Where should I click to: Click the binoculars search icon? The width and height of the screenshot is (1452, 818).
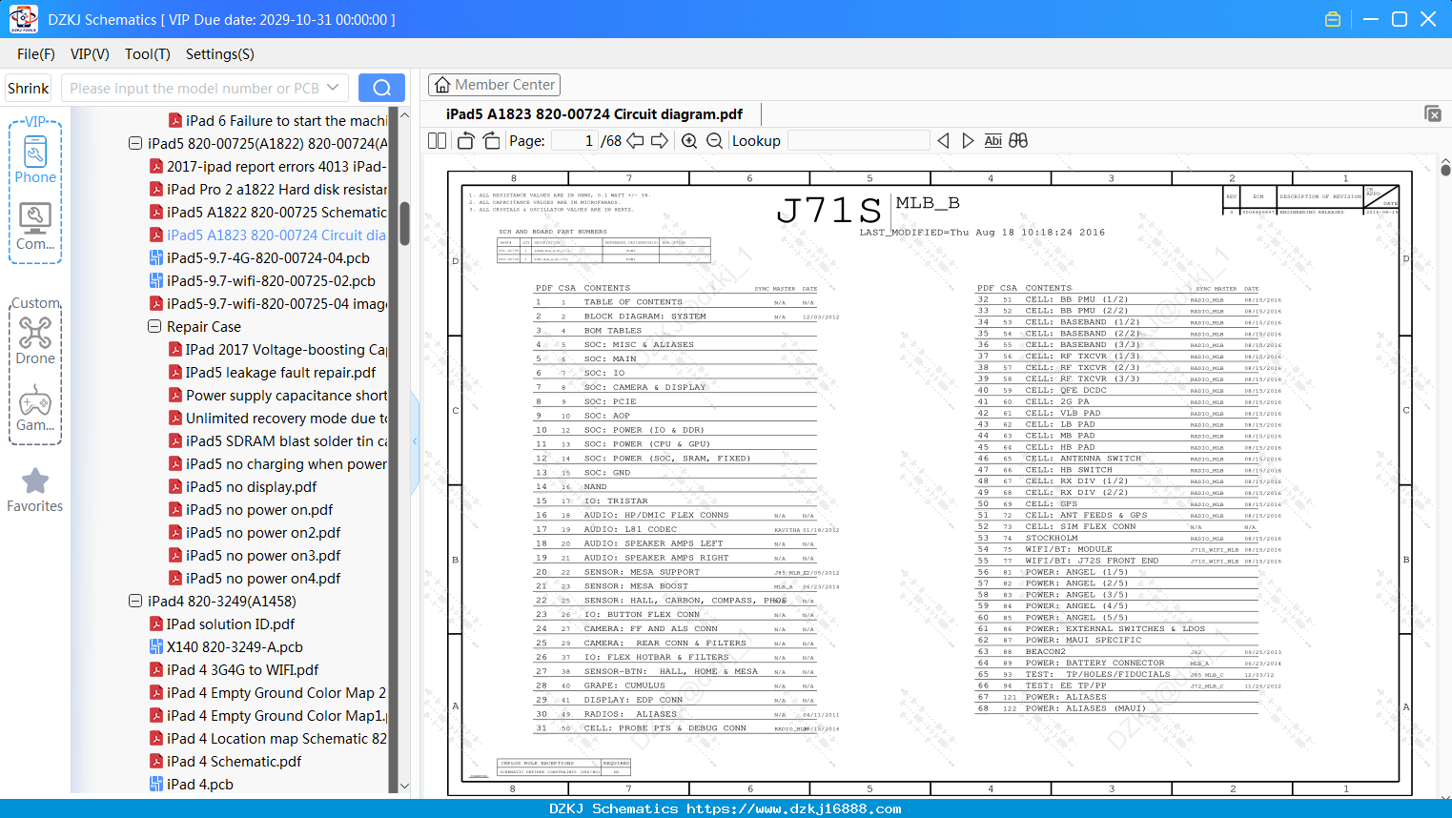coord(1018,141)
